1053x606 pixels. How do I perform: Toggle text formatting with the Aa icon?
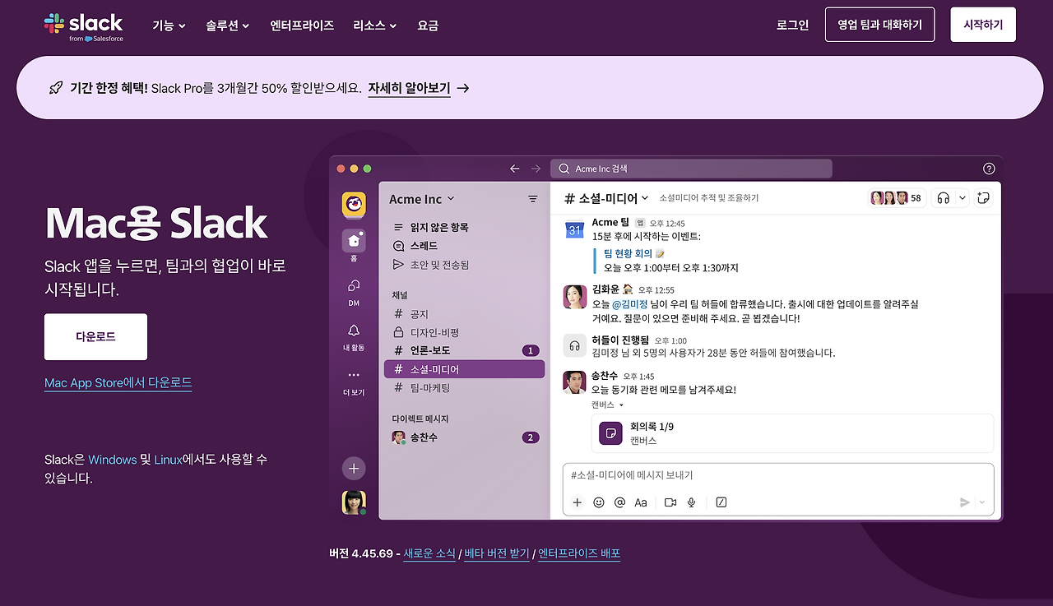coord(641,502)
